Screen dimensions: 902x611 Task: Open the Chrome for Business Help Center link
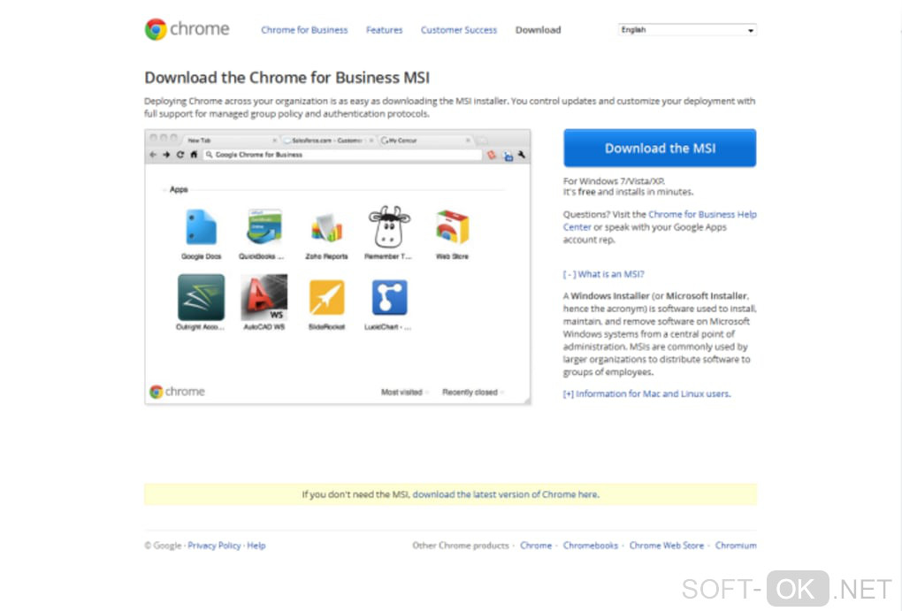[x=660, y=221]
